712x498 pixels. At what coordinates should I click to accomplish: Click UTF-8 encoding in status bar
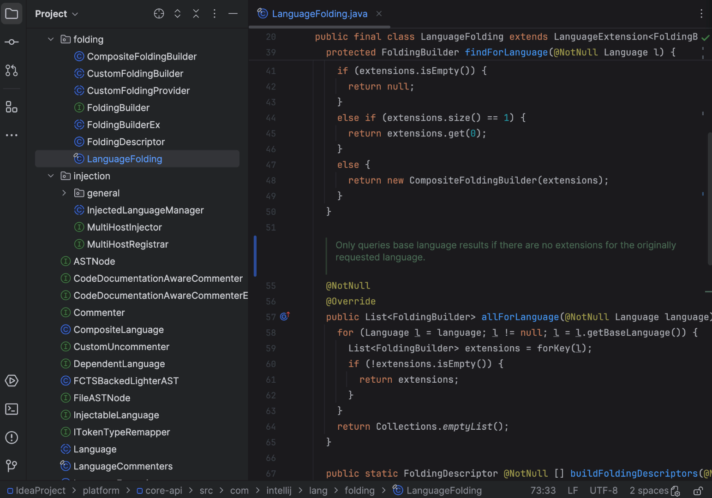[x=604, y=490]
